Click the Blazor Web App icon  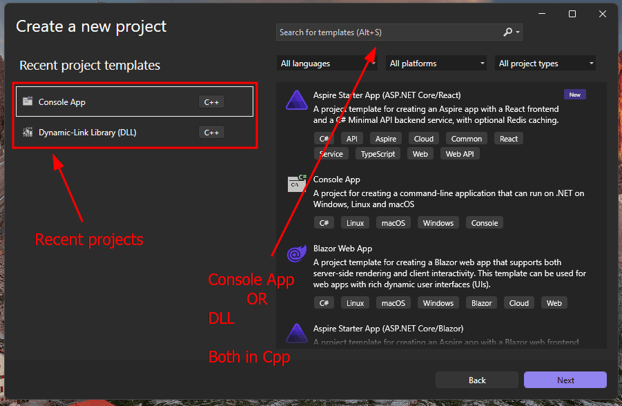(x=296, y=253)
